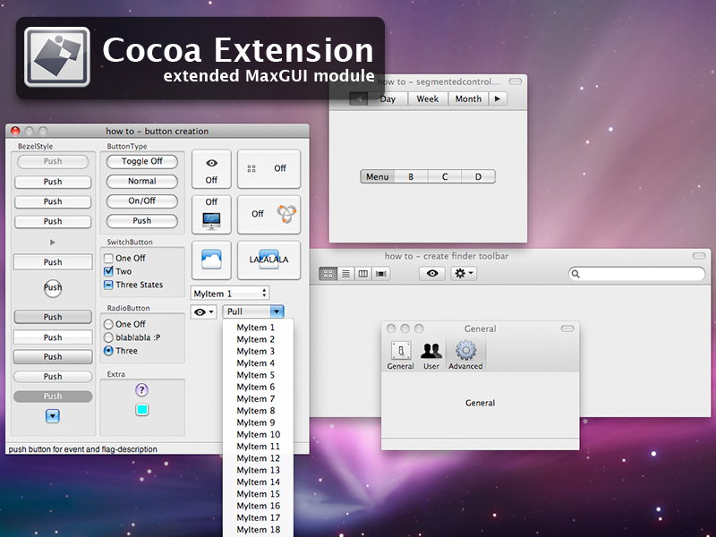Switch to cover flow view in finder toolbar
This screenshot has height=537, width=716.
[x=381, y=274]
